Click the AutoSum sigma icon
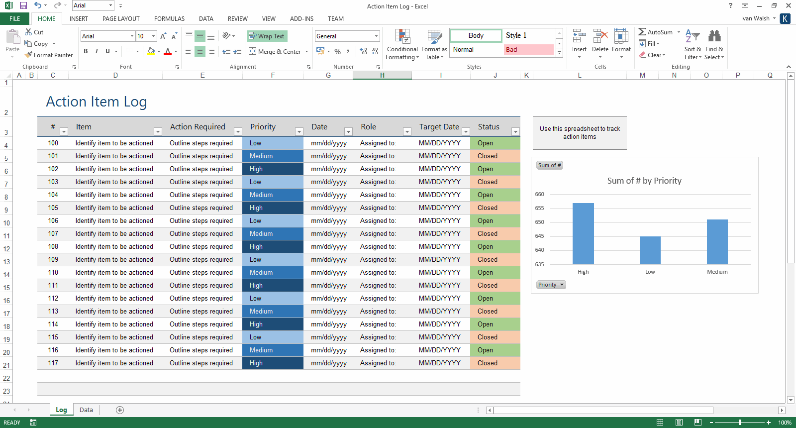Viewport: 796px width, 428px height. (x=642, y=32)
